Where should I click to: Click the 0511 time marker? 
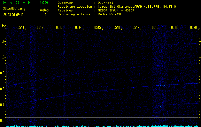[21, 28]
